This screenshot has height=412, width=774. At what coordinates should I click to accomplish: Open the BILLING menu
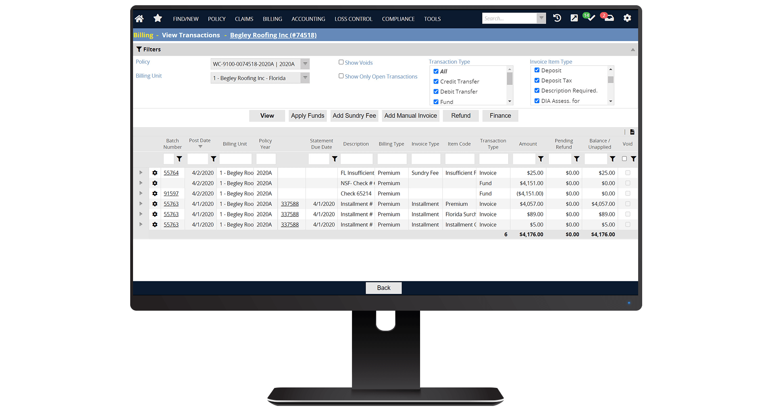[x=273, y=19]
